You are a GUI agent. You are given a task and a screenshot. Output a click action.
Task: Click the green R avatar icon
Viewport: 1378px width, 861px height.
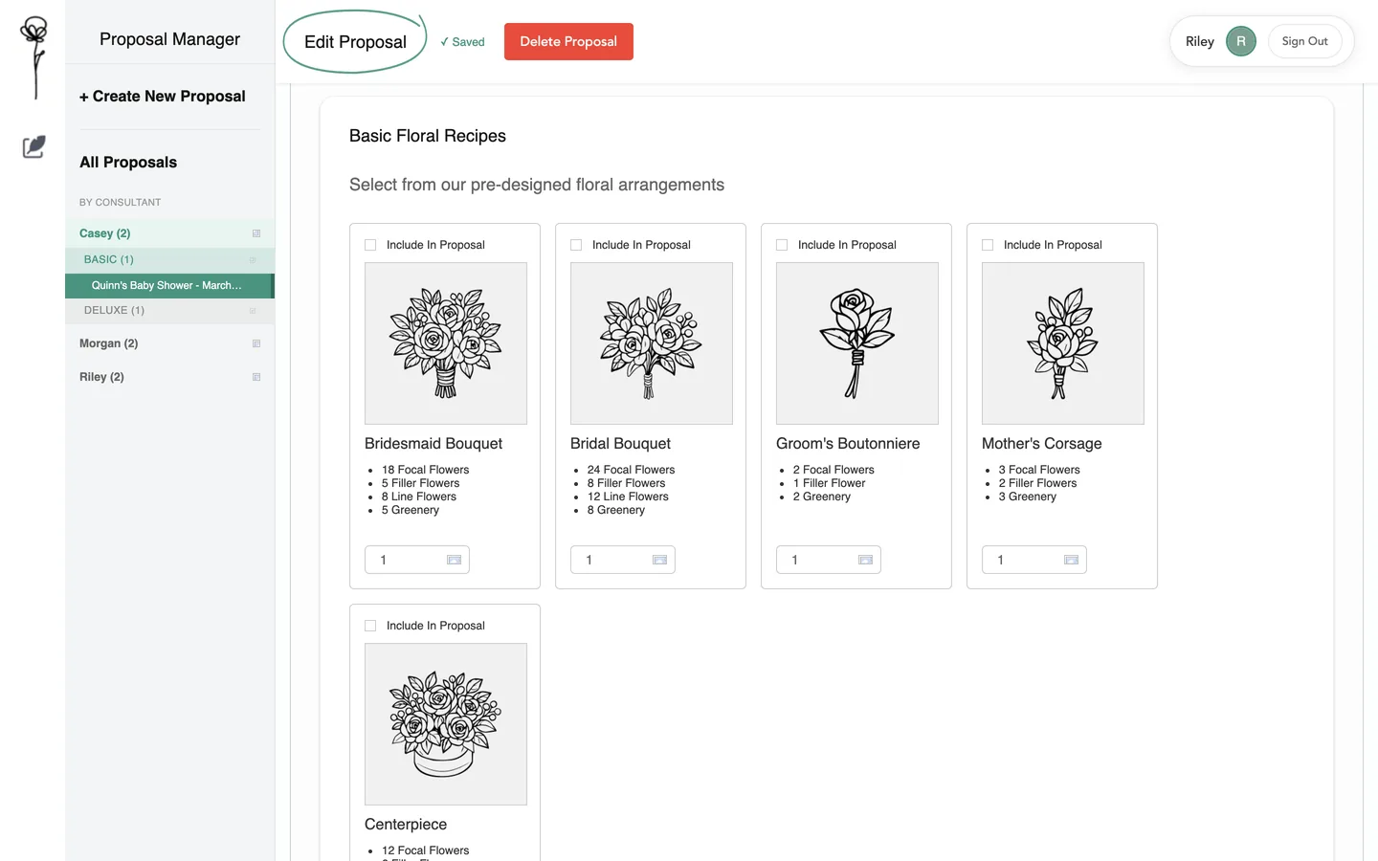click(x=1241, y=41)
